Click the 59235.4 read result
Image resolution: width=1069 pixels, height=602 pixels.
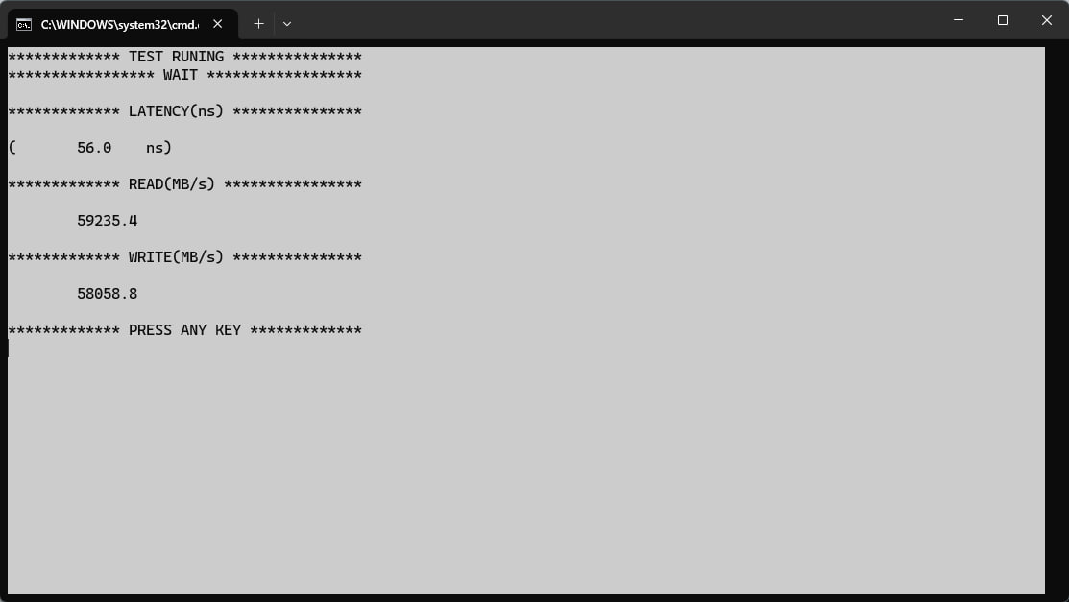(x=107, y=221)
